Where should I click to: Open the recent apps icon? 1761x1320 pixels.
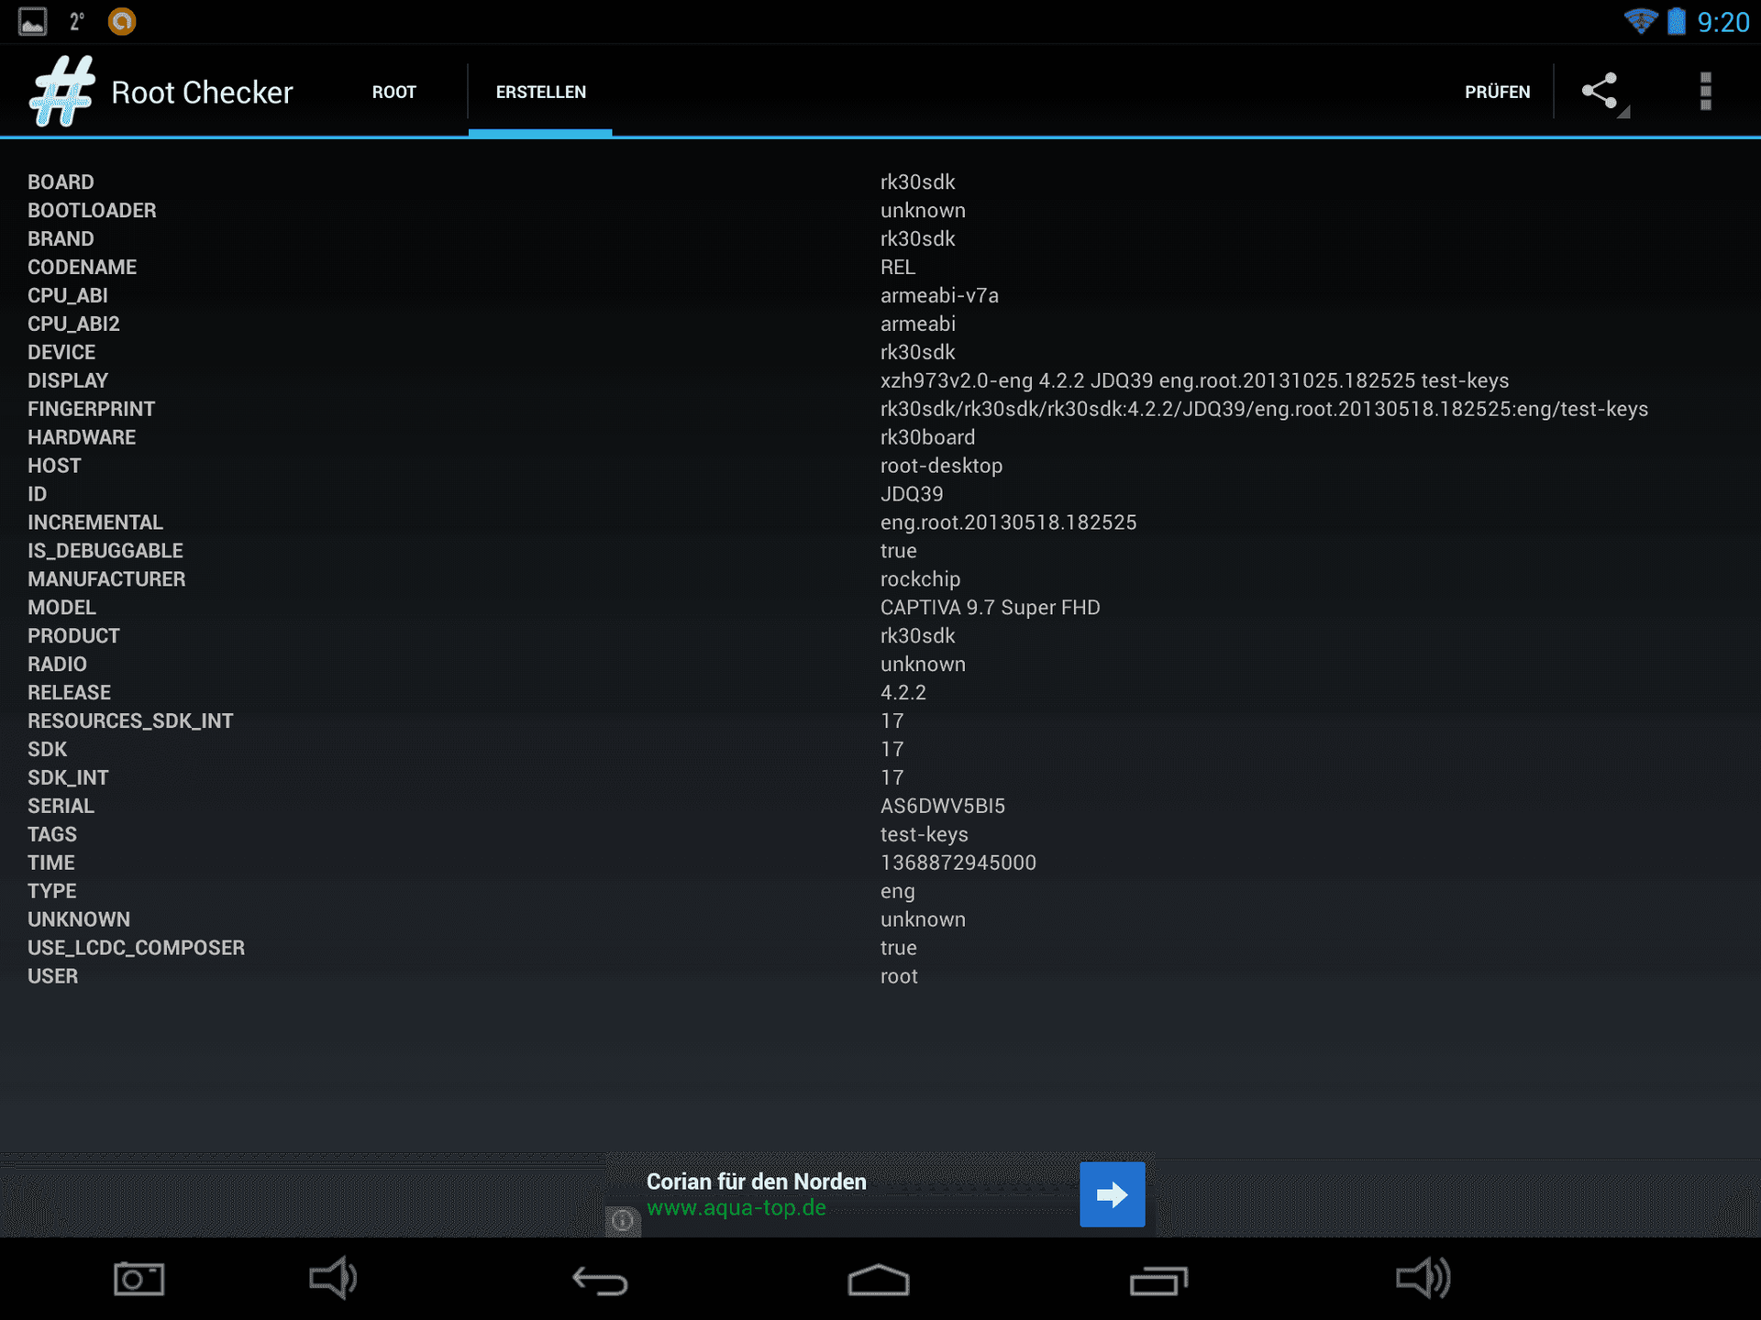click(1158, 1280)
